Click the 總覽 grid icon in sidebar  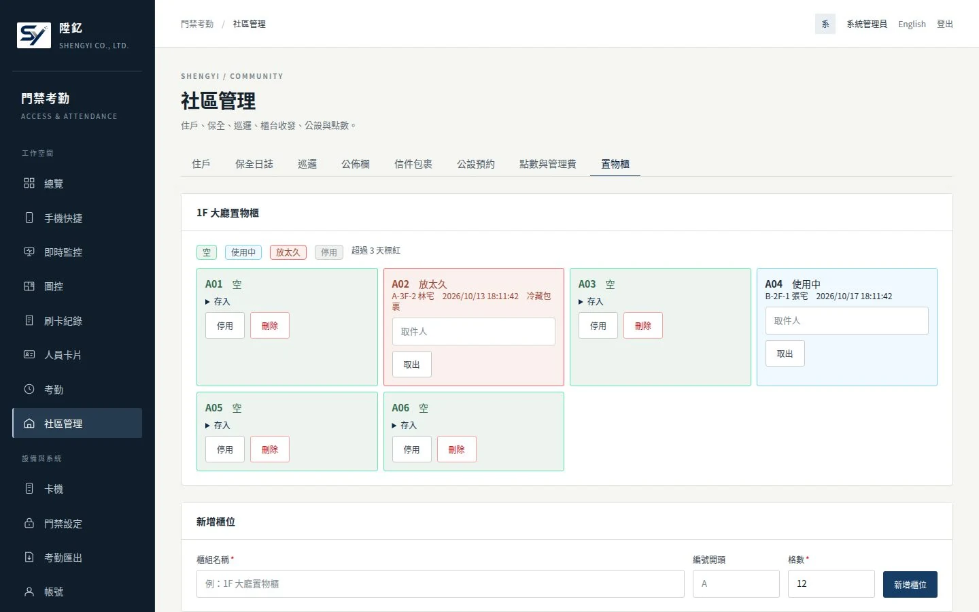click(x=29, y=183)
